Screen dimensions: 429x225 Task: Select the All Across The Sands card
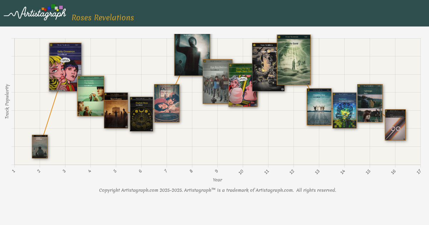click(90, 96)
